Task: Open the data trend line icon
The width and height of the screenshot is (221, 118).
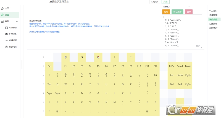Action: coord(6,40)
